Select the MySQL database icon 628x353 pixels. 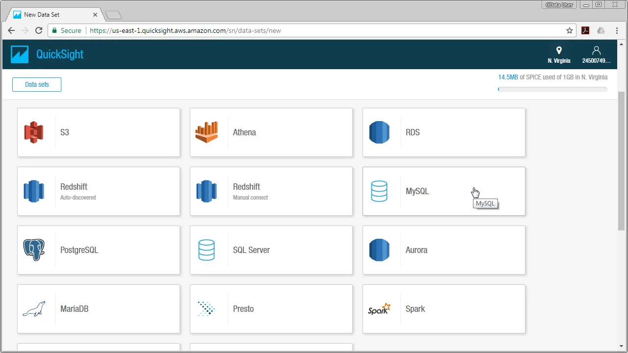[379, 191]
